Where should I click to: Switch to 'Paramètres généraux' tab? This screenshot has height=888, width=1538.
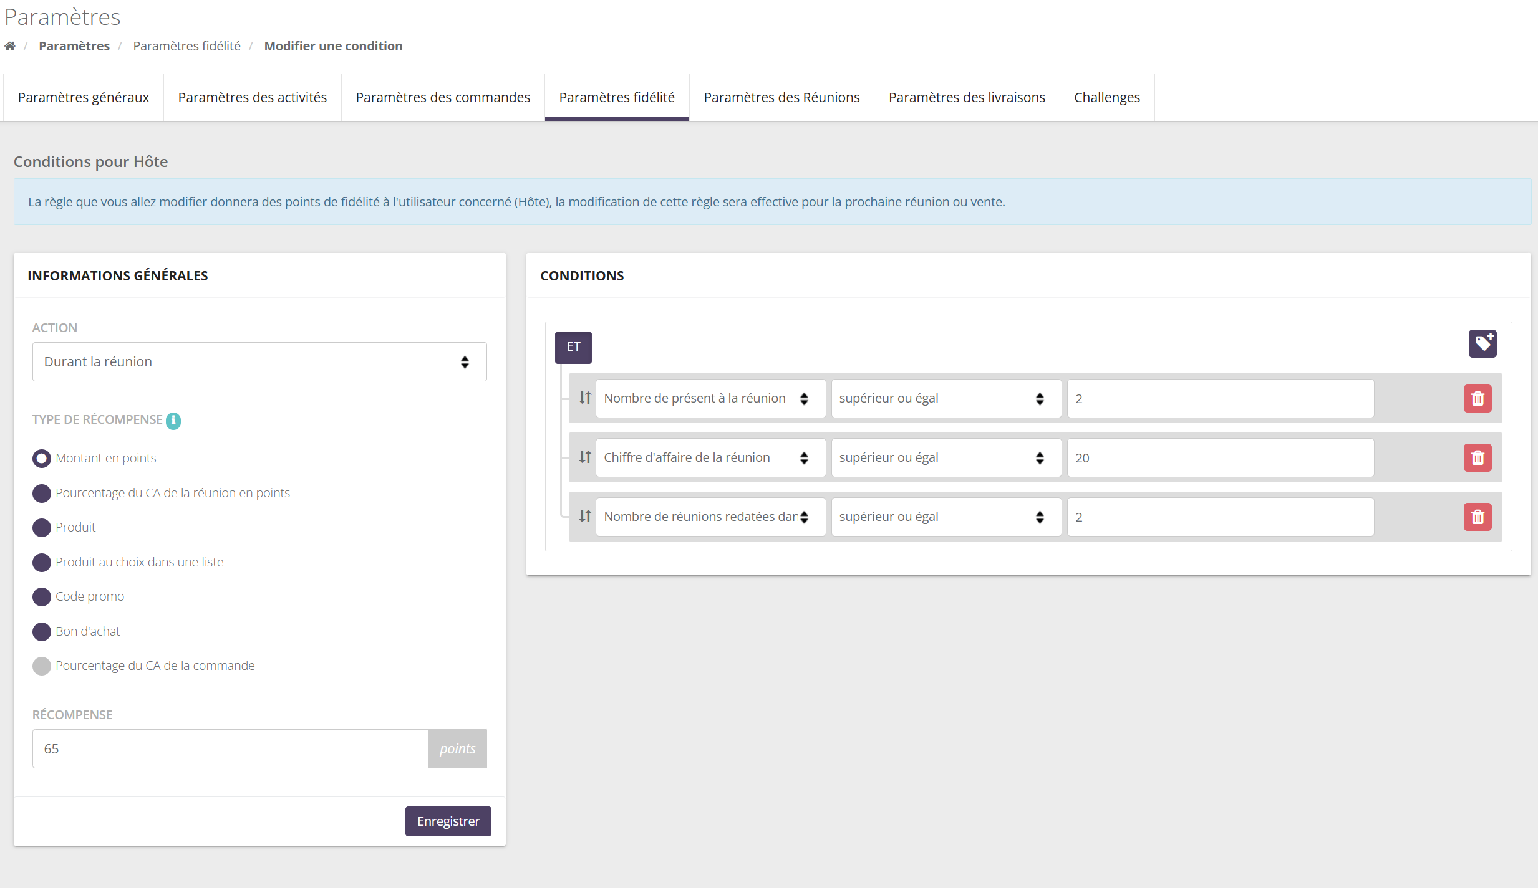click(x=84, y=98)
